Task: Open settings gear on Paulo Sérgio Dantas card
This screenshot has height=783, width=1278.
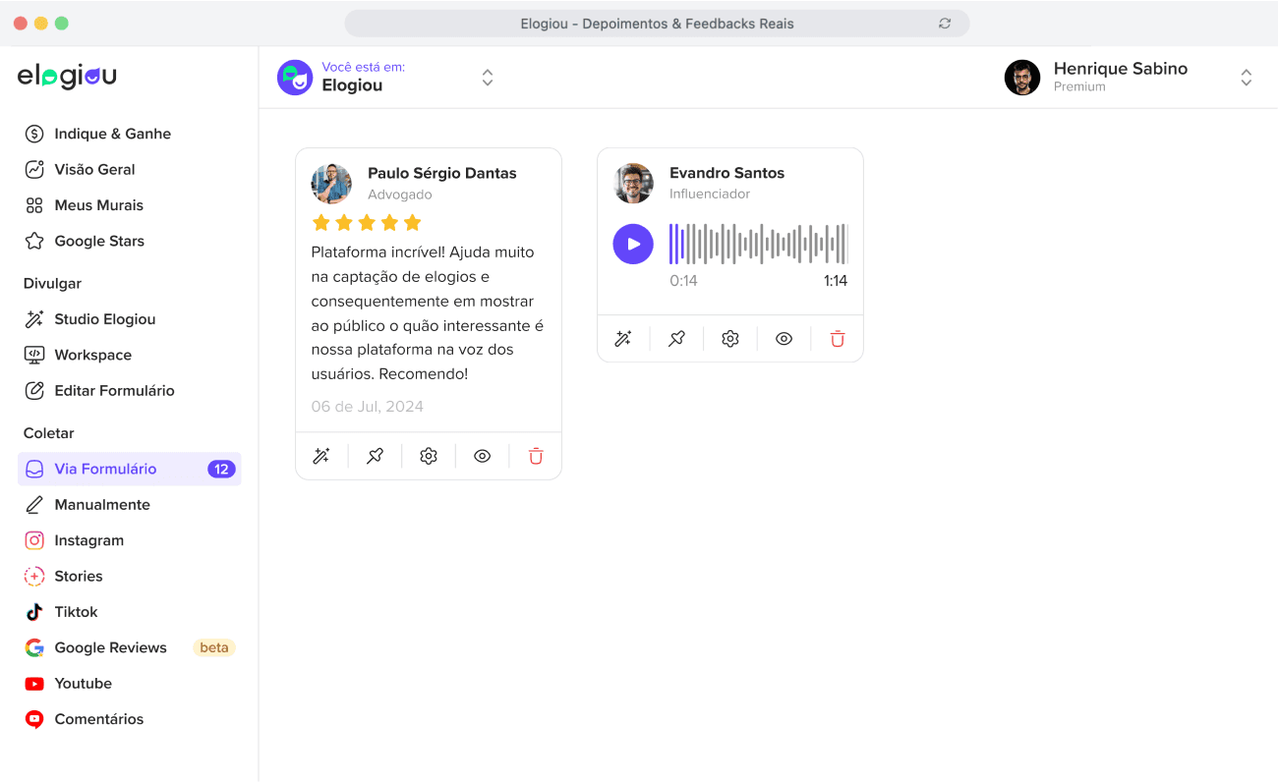Action: (429, 456)
